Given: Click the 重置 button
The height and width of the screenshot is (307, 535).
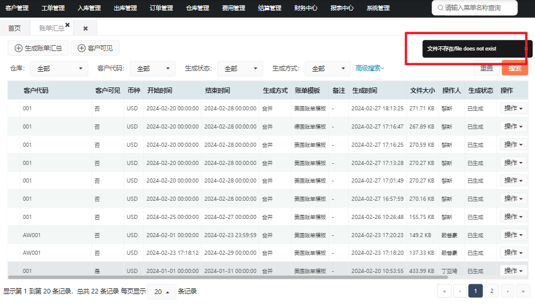Looking at the screenshot, I should [x=486, y=68].
